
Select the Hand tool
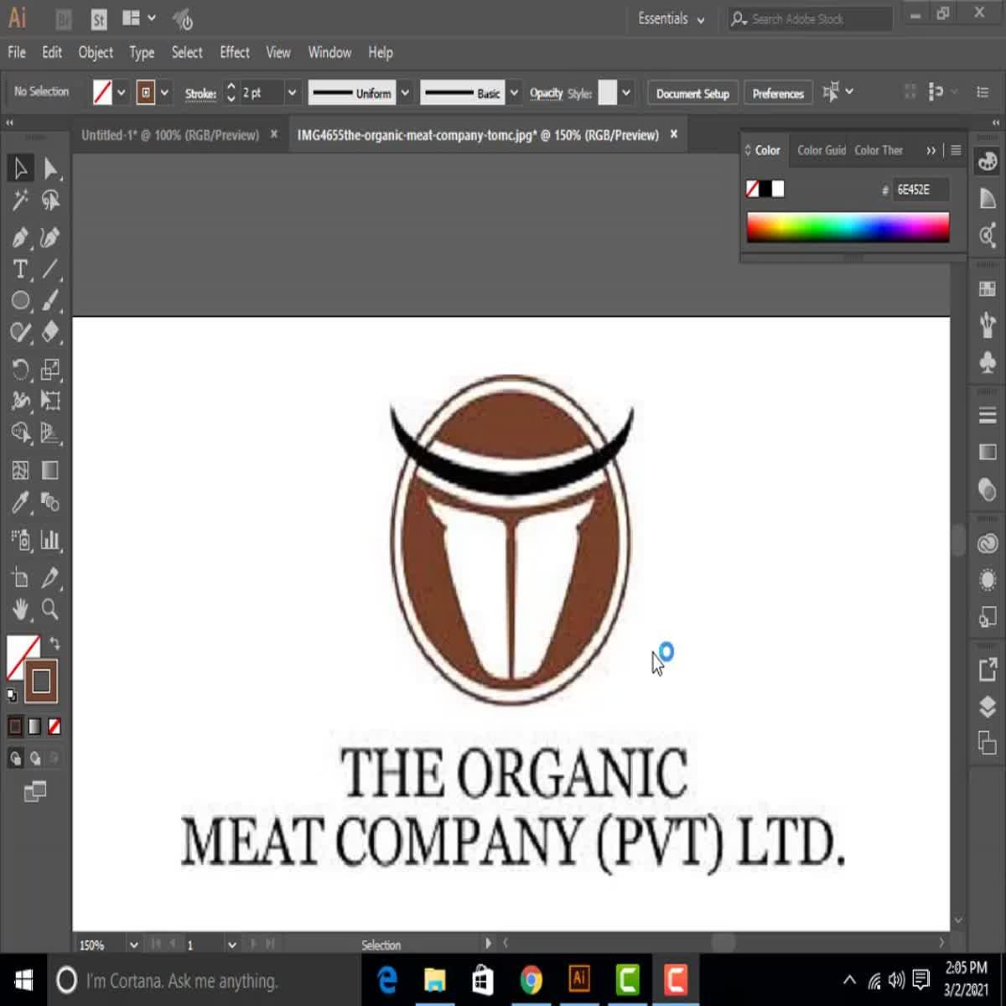pyautogui.click(x=21, y=610)
